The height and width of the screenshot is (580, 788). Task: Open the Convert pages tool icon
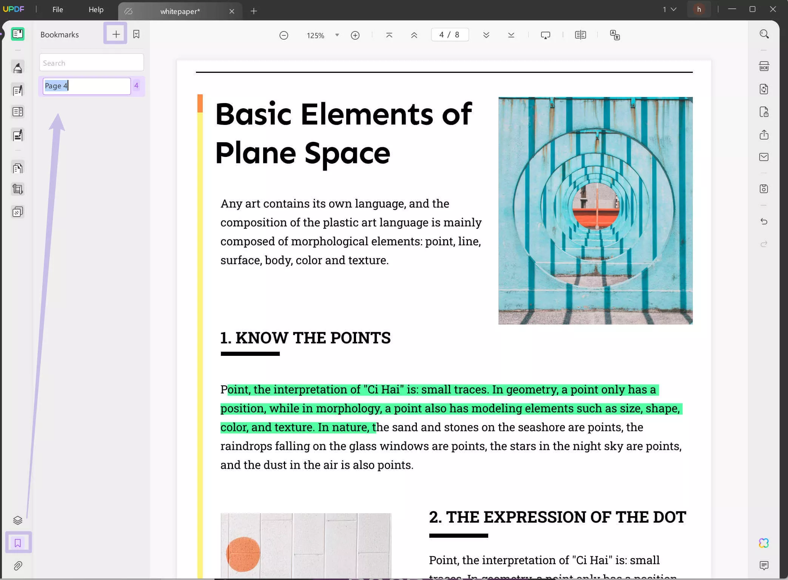click(17, 168)
